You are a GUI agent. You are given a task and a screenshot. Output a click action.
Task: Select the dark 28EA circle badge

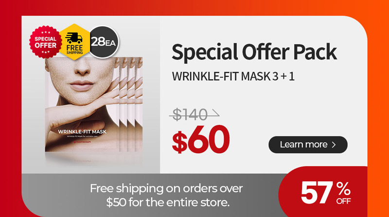tap(104, 42)
